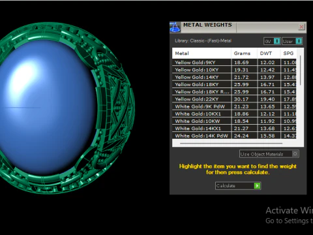Select the White Gold:14K PdW row
This screenshot has width=313, height=235.
coord(234,136)
